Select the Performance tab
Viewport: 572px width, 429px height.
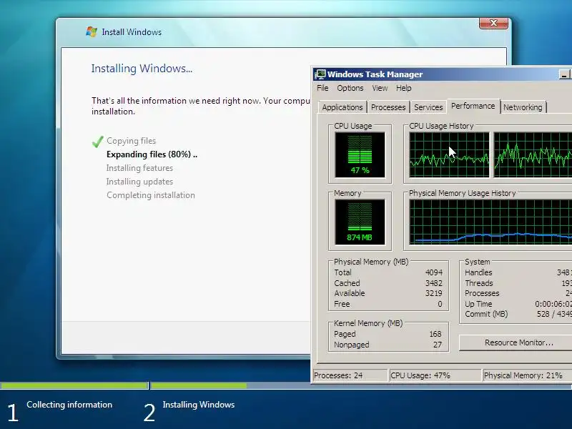[473, 106]
